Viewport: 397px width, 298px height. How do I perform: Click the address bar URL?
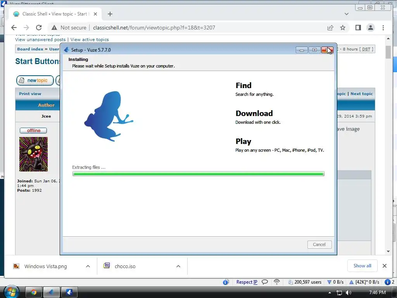pyautogui.click(x=154, y=28)
